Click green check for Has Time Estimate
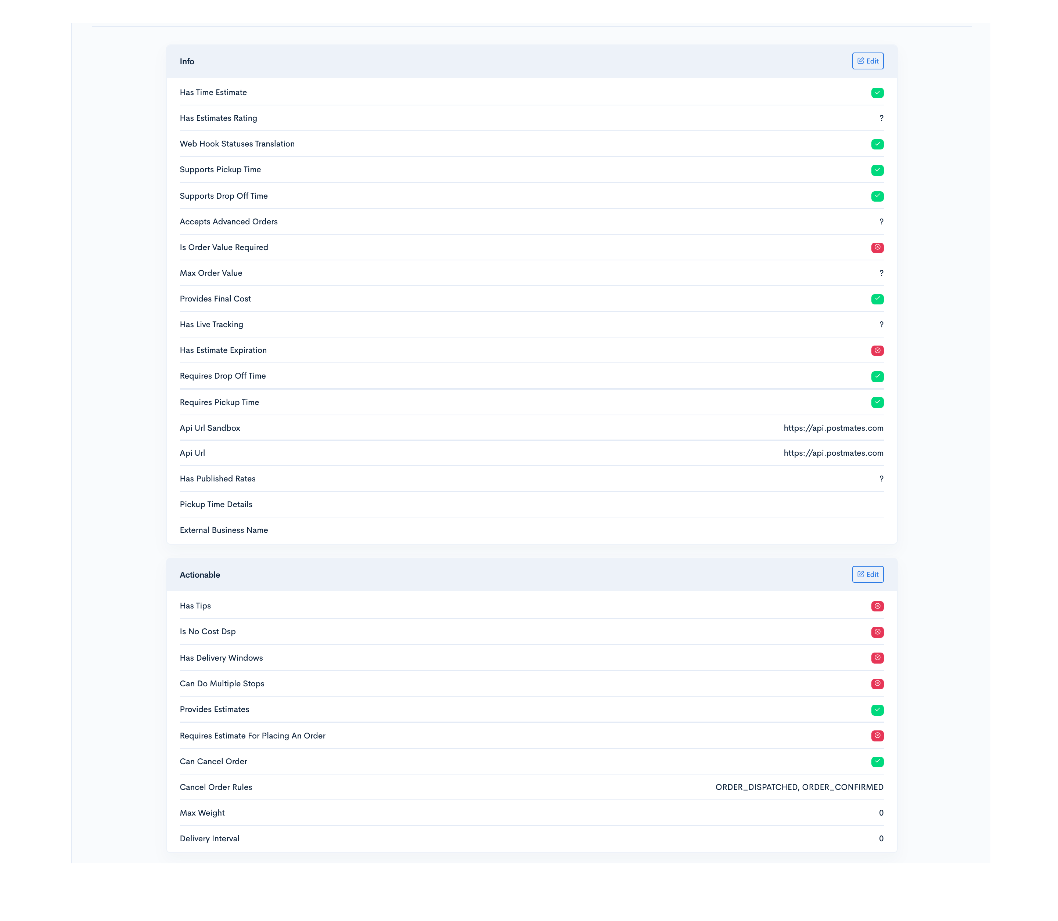The width and height of the screenshot is (1058, 921). (x=877, y=93)
